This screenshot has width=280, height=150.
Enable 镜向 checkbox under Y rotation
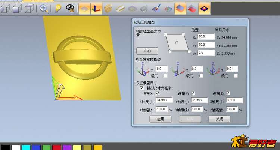click(201, 76)
